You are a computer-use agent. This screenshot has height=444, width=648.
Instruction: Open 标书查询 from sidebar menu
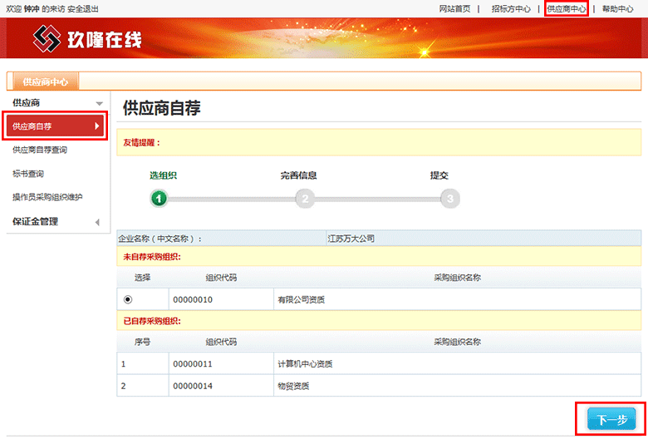(28, 174)
